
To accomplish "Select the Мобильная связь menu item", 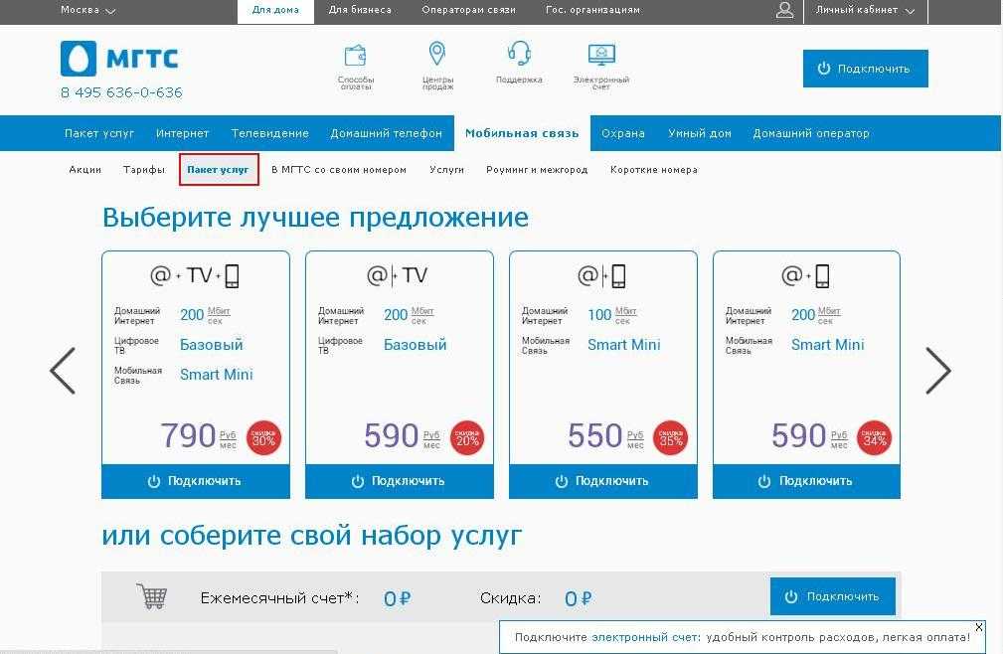I will point(522,133).
